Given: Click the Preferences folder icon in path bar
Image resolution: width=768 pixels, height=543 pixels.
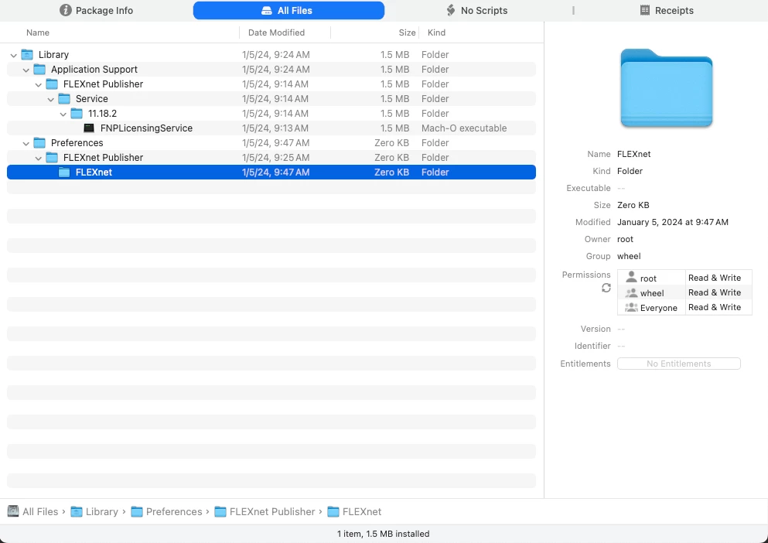Looking at the screenshot, I should [137, 511].
